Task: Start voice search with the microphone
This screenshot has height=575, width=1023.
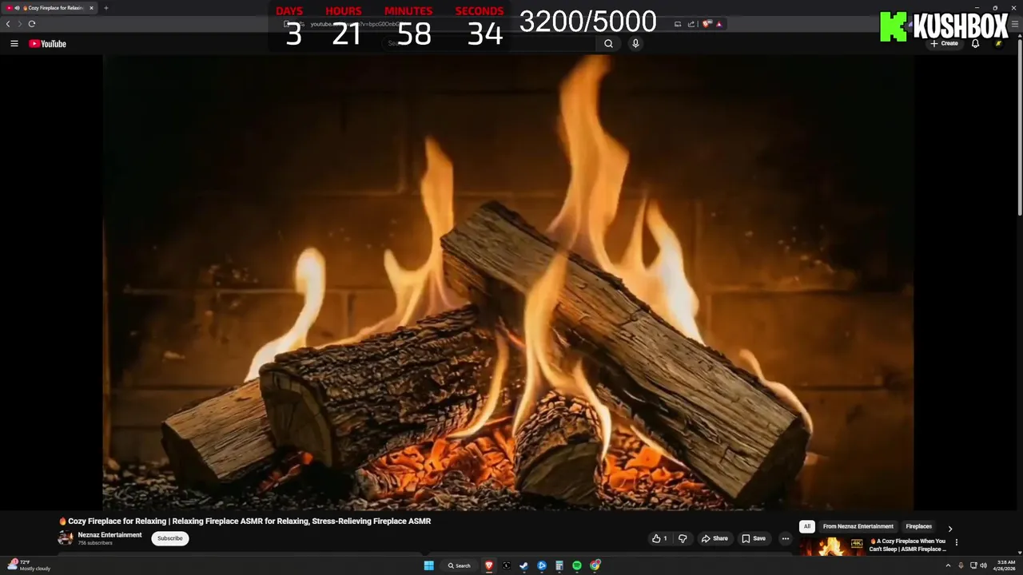Action: click(635, 44)
